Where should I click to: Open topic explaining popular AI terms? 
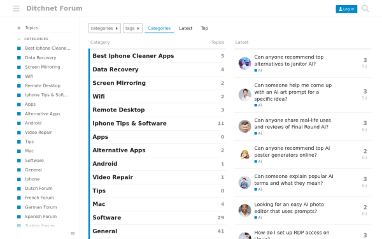coord(294,180)
